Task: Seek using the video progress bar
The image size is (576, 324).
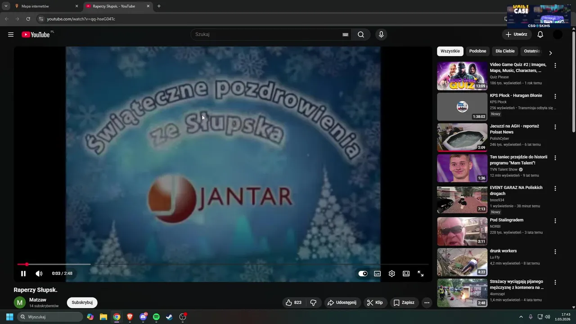Action: tap(223, 264)
